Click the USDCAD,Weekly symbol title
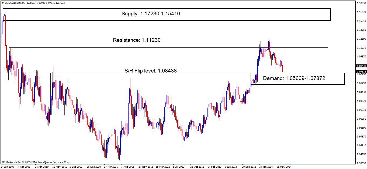This screenshot has width=367, height=169. pos(14,3)
